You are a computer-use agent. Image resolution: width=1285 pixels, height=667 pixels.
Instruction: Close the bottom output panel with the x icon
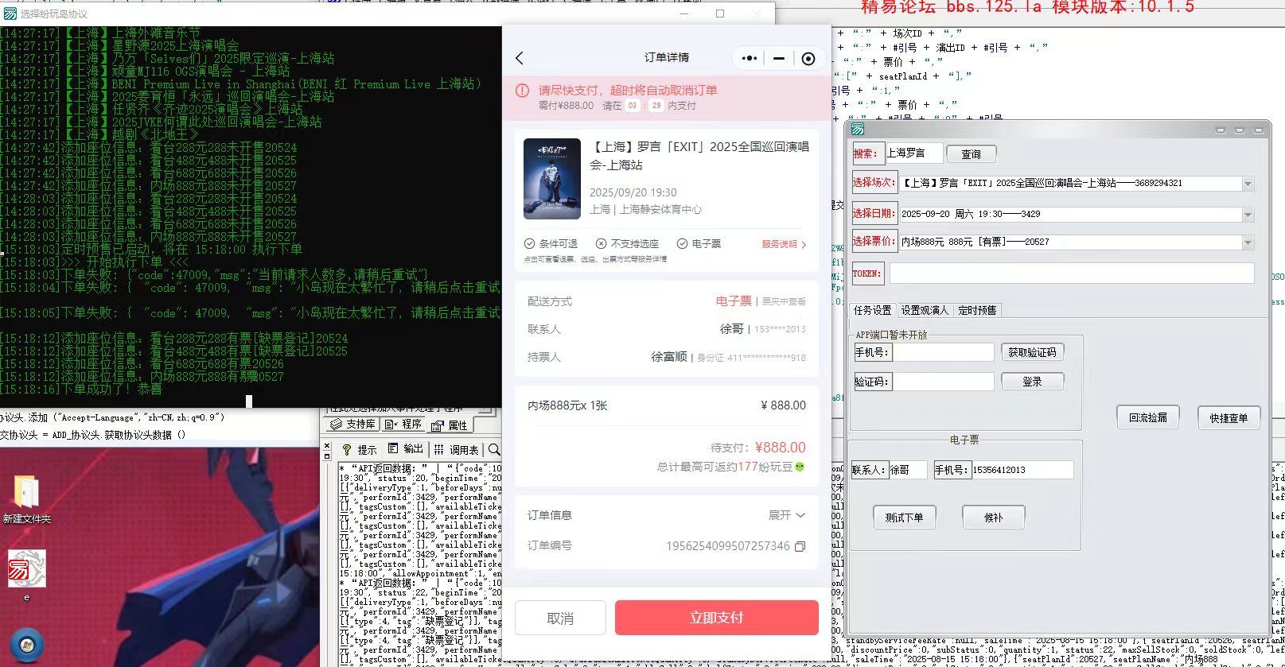[326, 446]
